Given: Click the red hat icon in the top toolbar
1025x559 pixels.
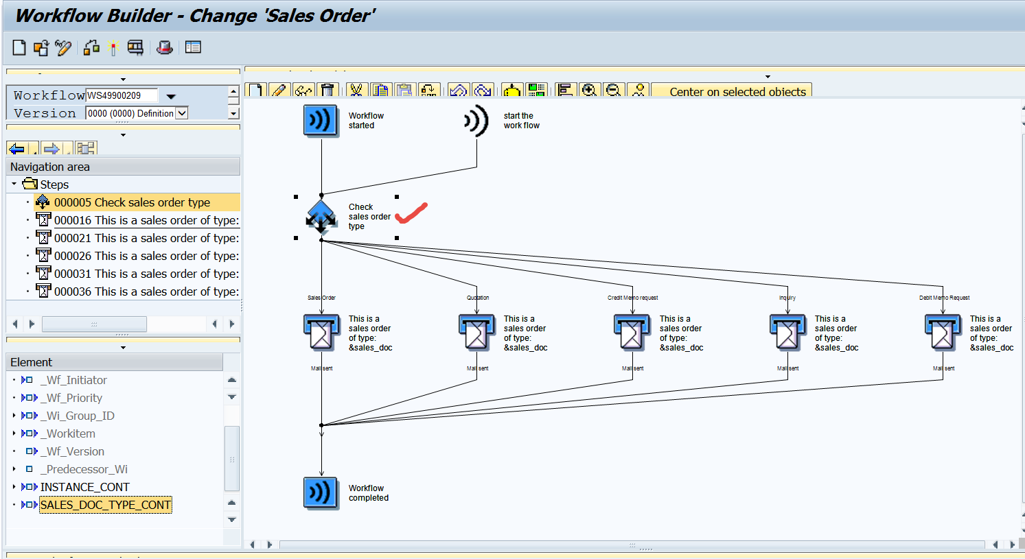Looking at the screenshot, I should pyautogui.click(x=164, y=47).
